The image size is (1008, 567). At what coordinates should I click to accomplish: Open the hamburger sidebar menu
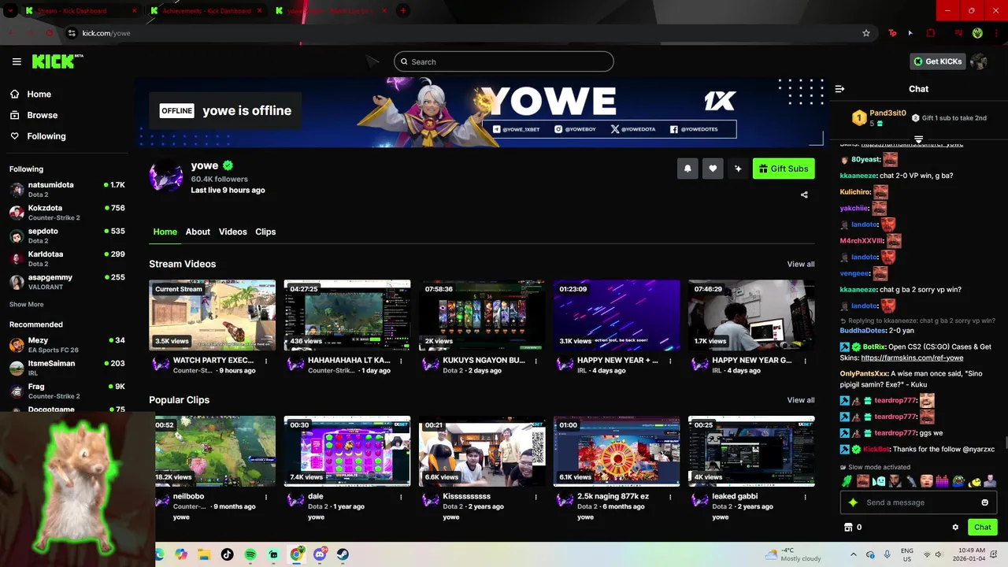pyautogui.click(x=17, y=61)
